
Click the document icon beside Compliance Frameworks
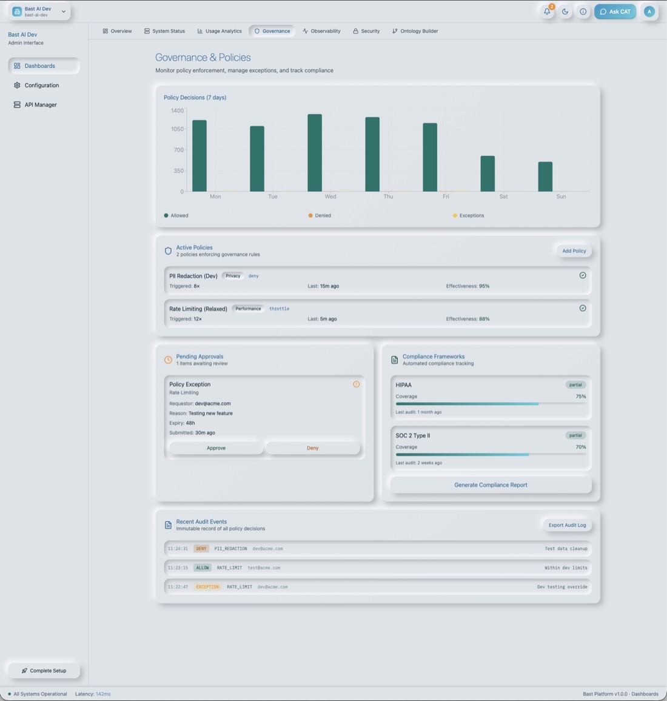click(394, 360)
